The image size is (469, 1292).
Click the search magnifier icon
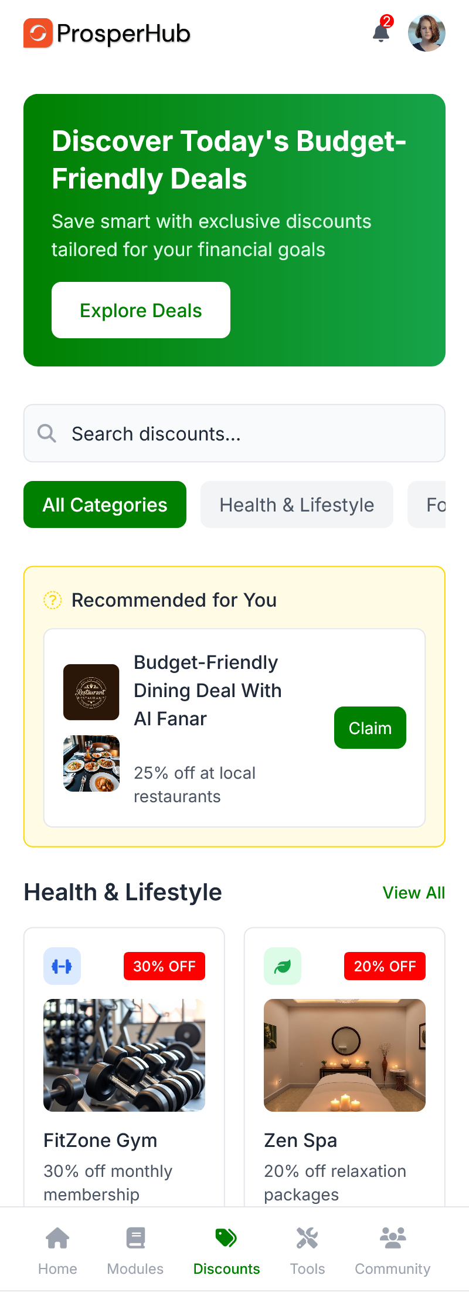(x=47, y=433)
